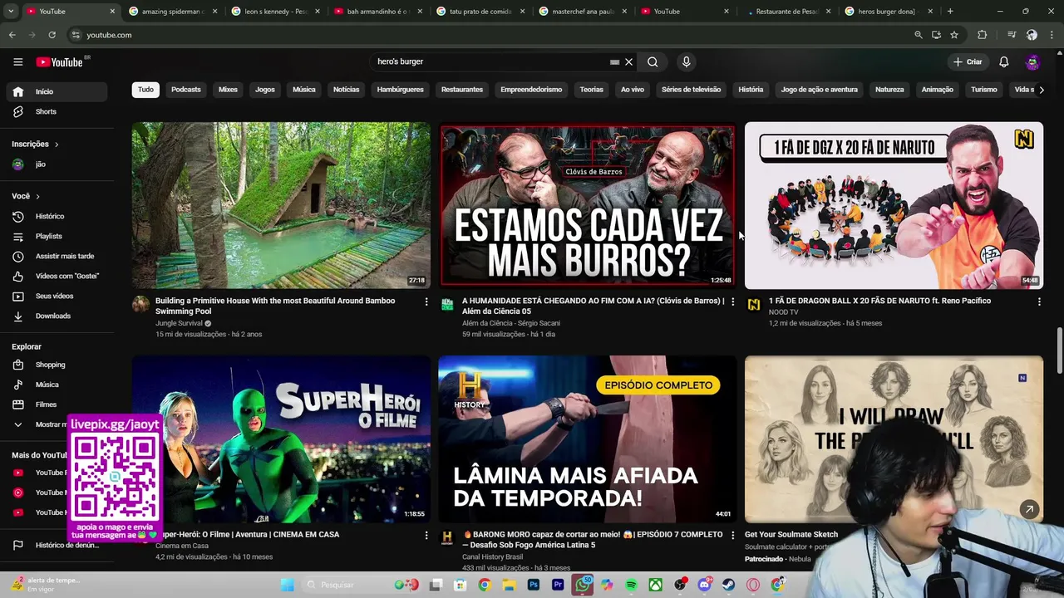This screenshot has height=598, width=1064.
Task: Select the Podcasts filter chip
Action: click(x=186, y=90)
